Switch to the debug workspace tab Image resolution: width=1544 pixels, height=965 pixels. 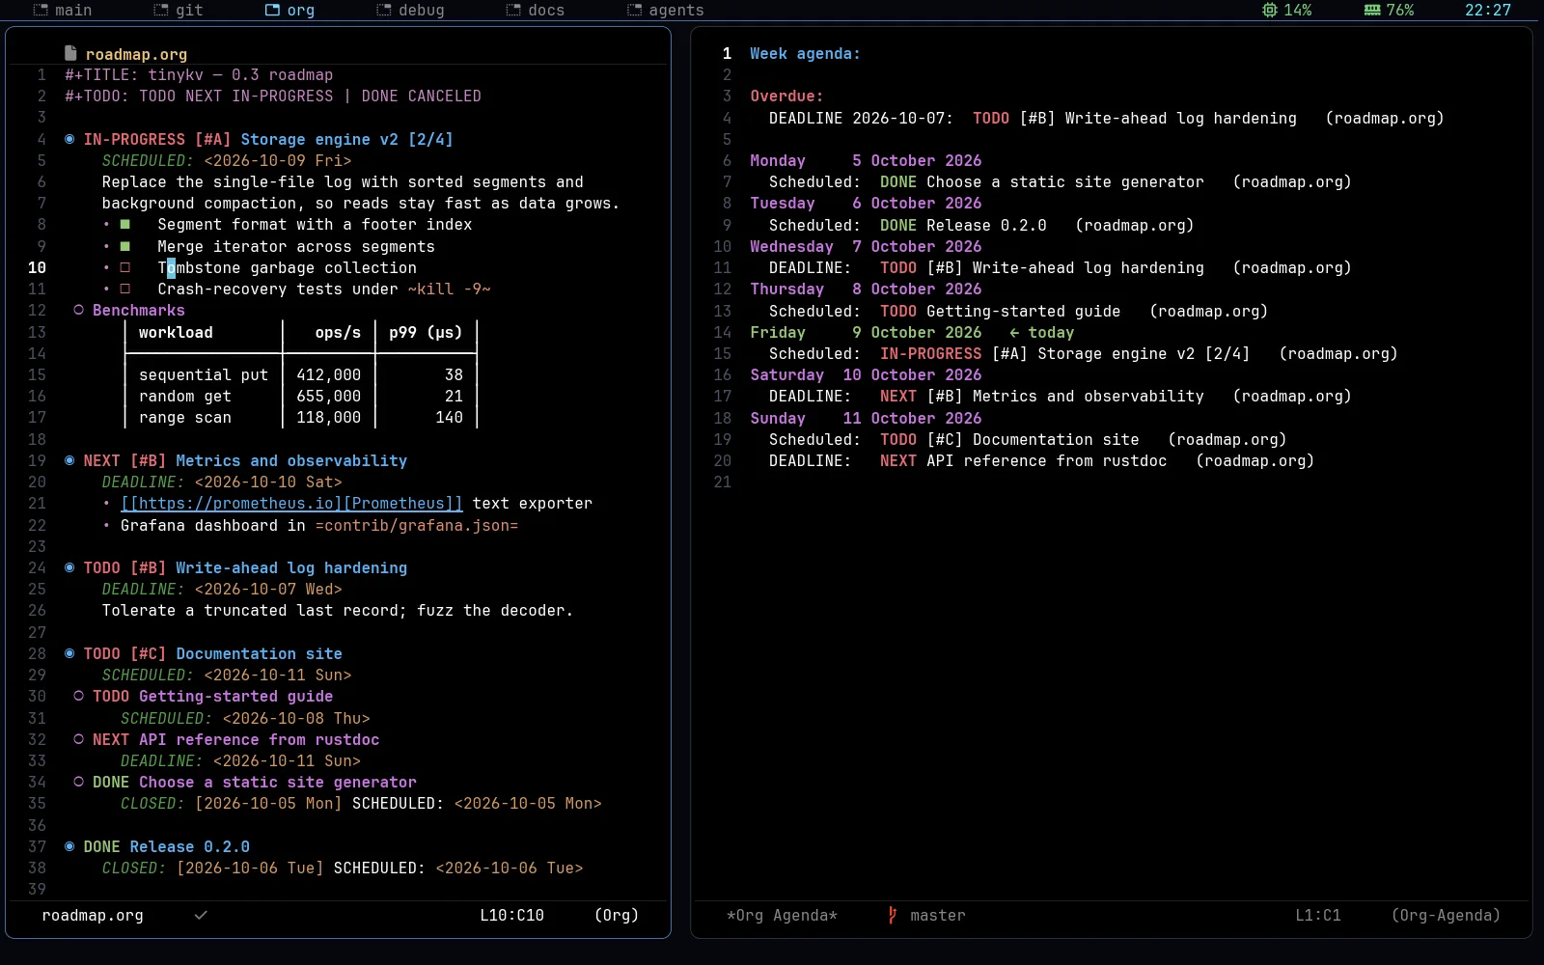pos(410,10)
